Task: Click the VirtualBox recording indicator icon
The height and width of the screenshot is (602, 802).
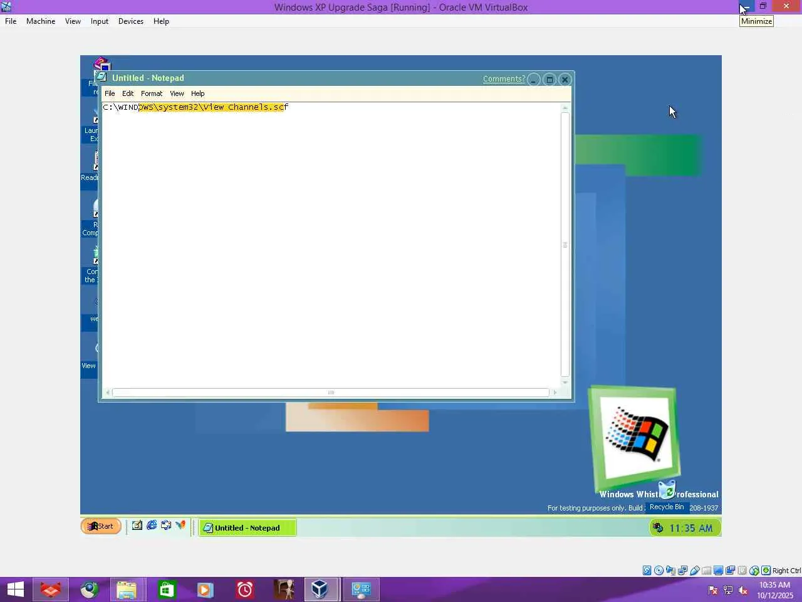Action: pos(731,571)
